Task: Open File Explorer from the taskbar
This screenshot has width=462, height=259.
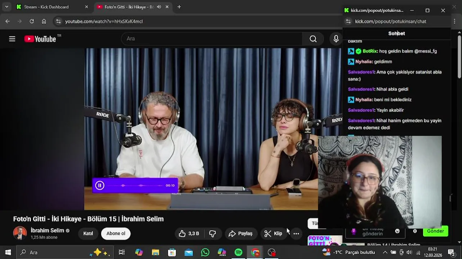Action: (155, 252)
